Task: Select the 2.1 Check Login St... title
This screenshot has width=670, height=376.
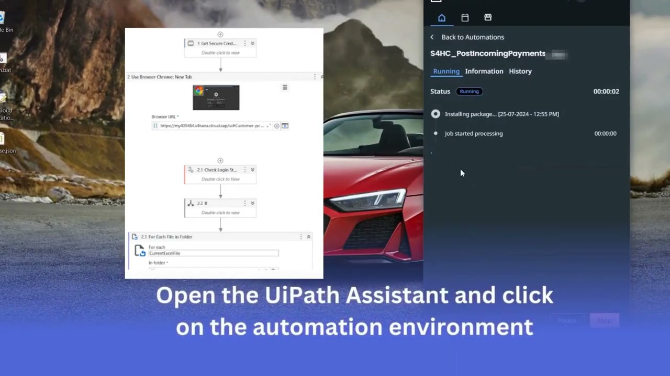Action: click(217, 170)
